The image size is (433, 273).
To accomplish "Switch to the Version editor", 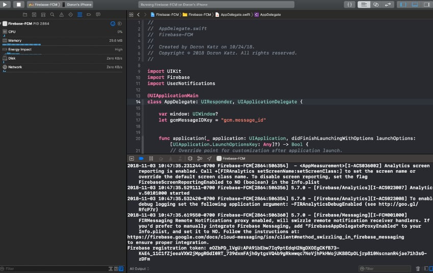I will click(x=388, y=5).
